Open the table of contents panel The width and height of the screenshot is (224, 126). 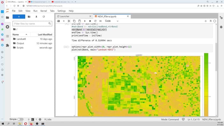point(7,36)
